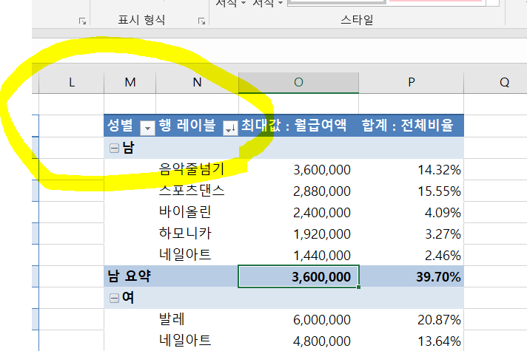Select column N header

click(x=197, y=83)
